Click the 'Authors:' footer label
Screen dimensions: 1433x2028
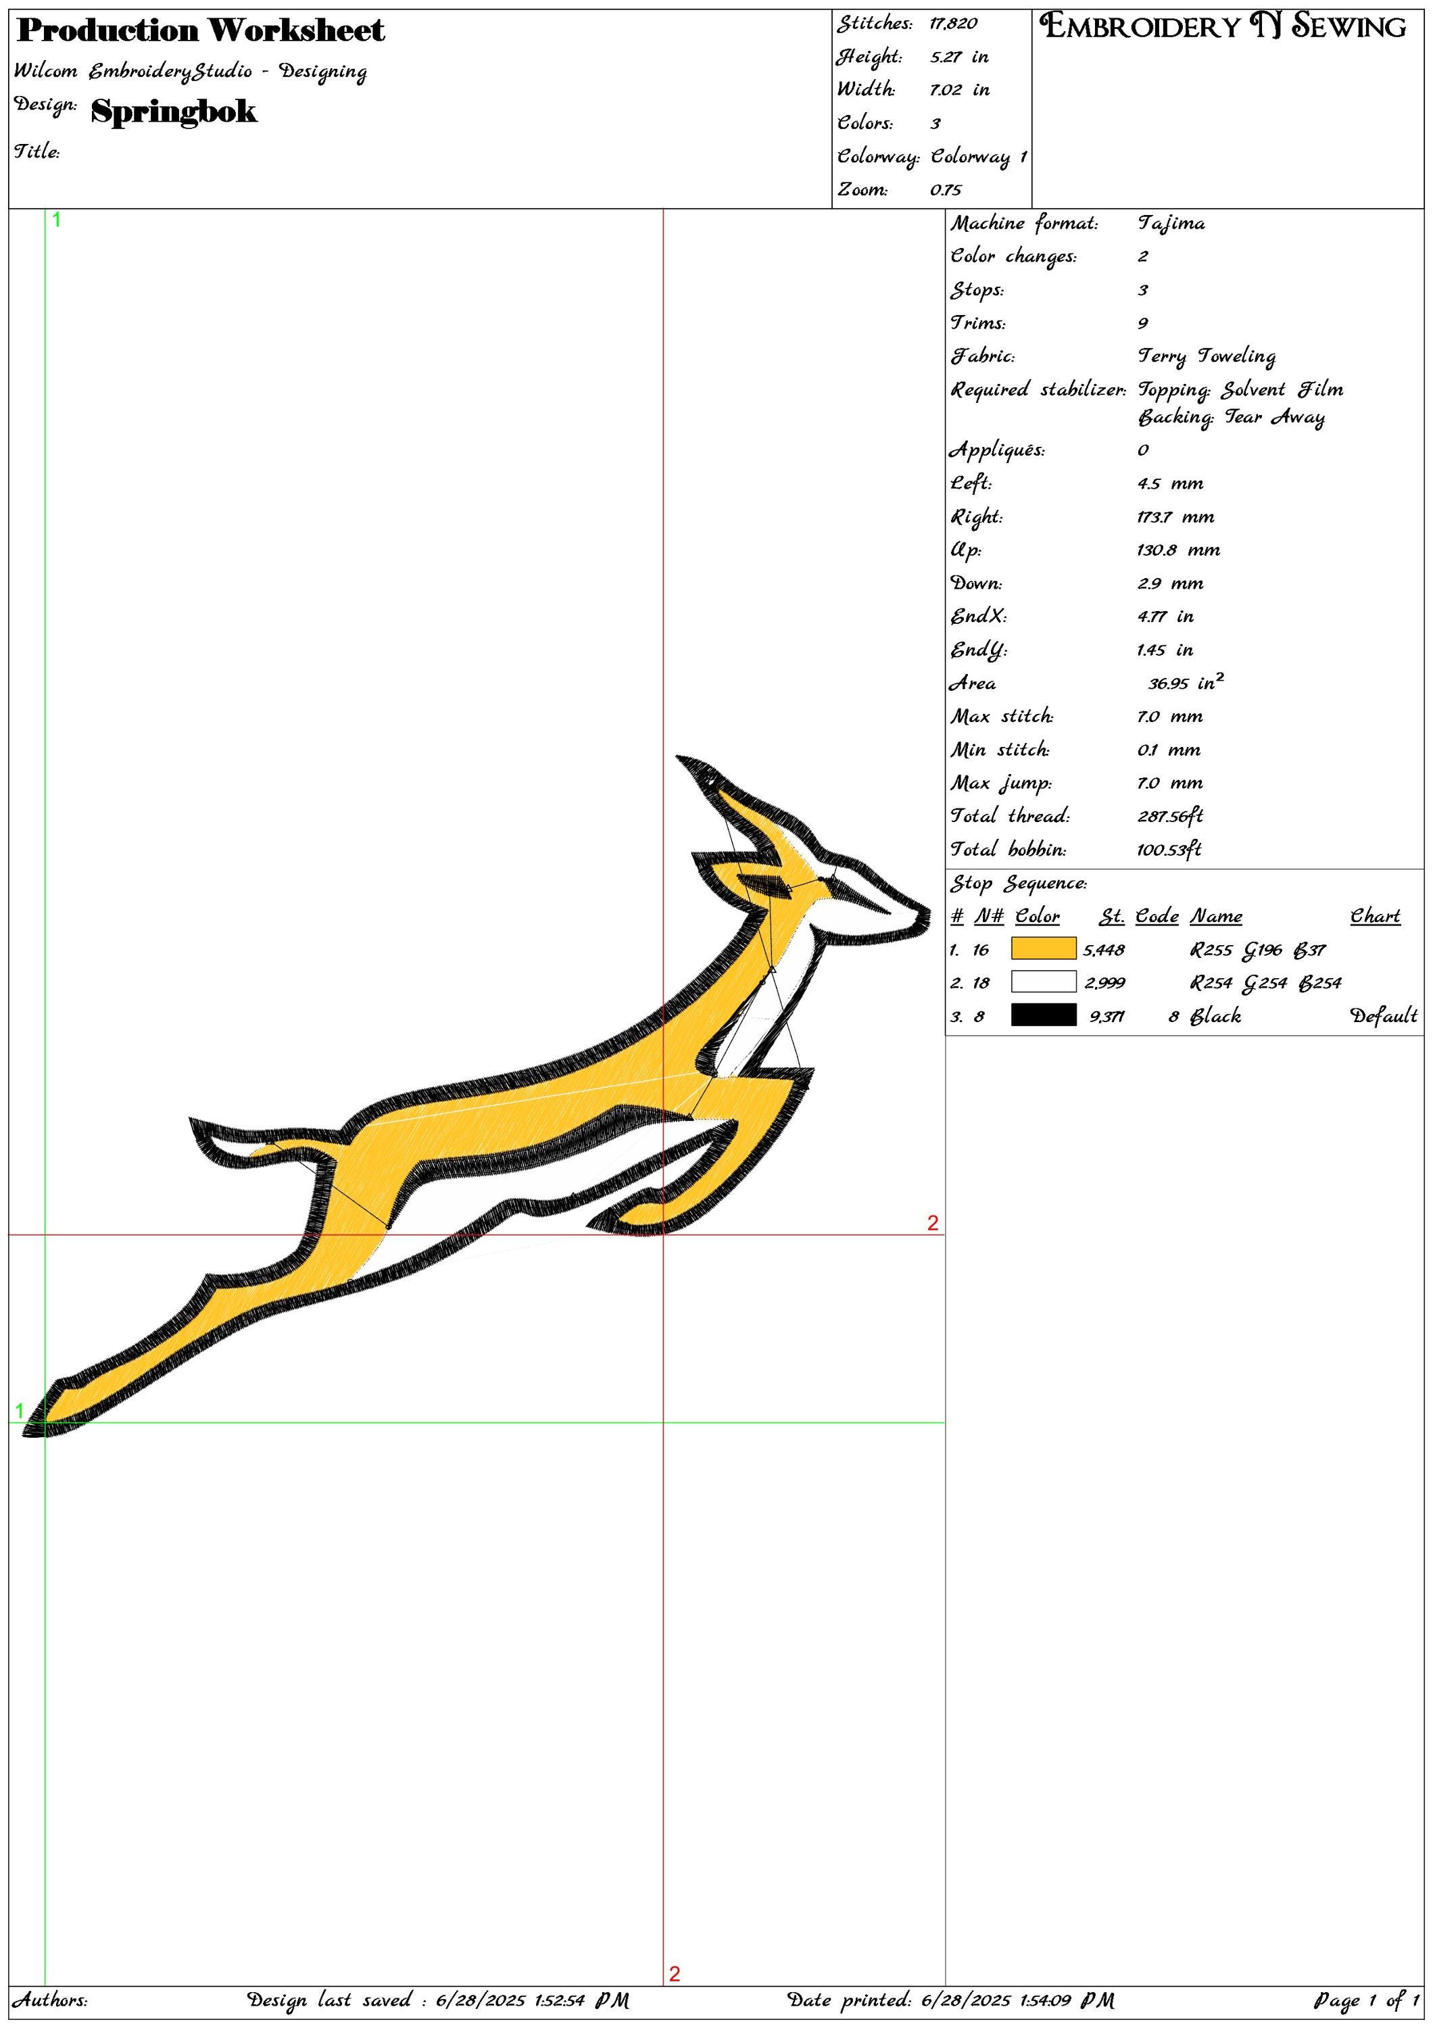(x=49, y=2000)
